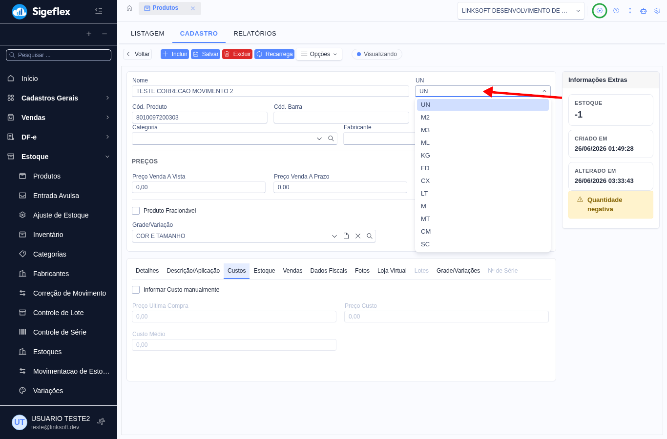Open the Loja Virtual tab
667x439 pixels.
[392, 271]
